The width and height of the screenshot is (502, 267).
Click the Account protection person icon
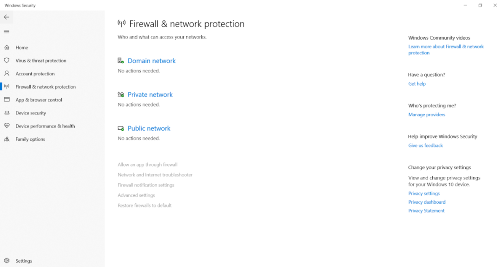(x=7, y=73)
